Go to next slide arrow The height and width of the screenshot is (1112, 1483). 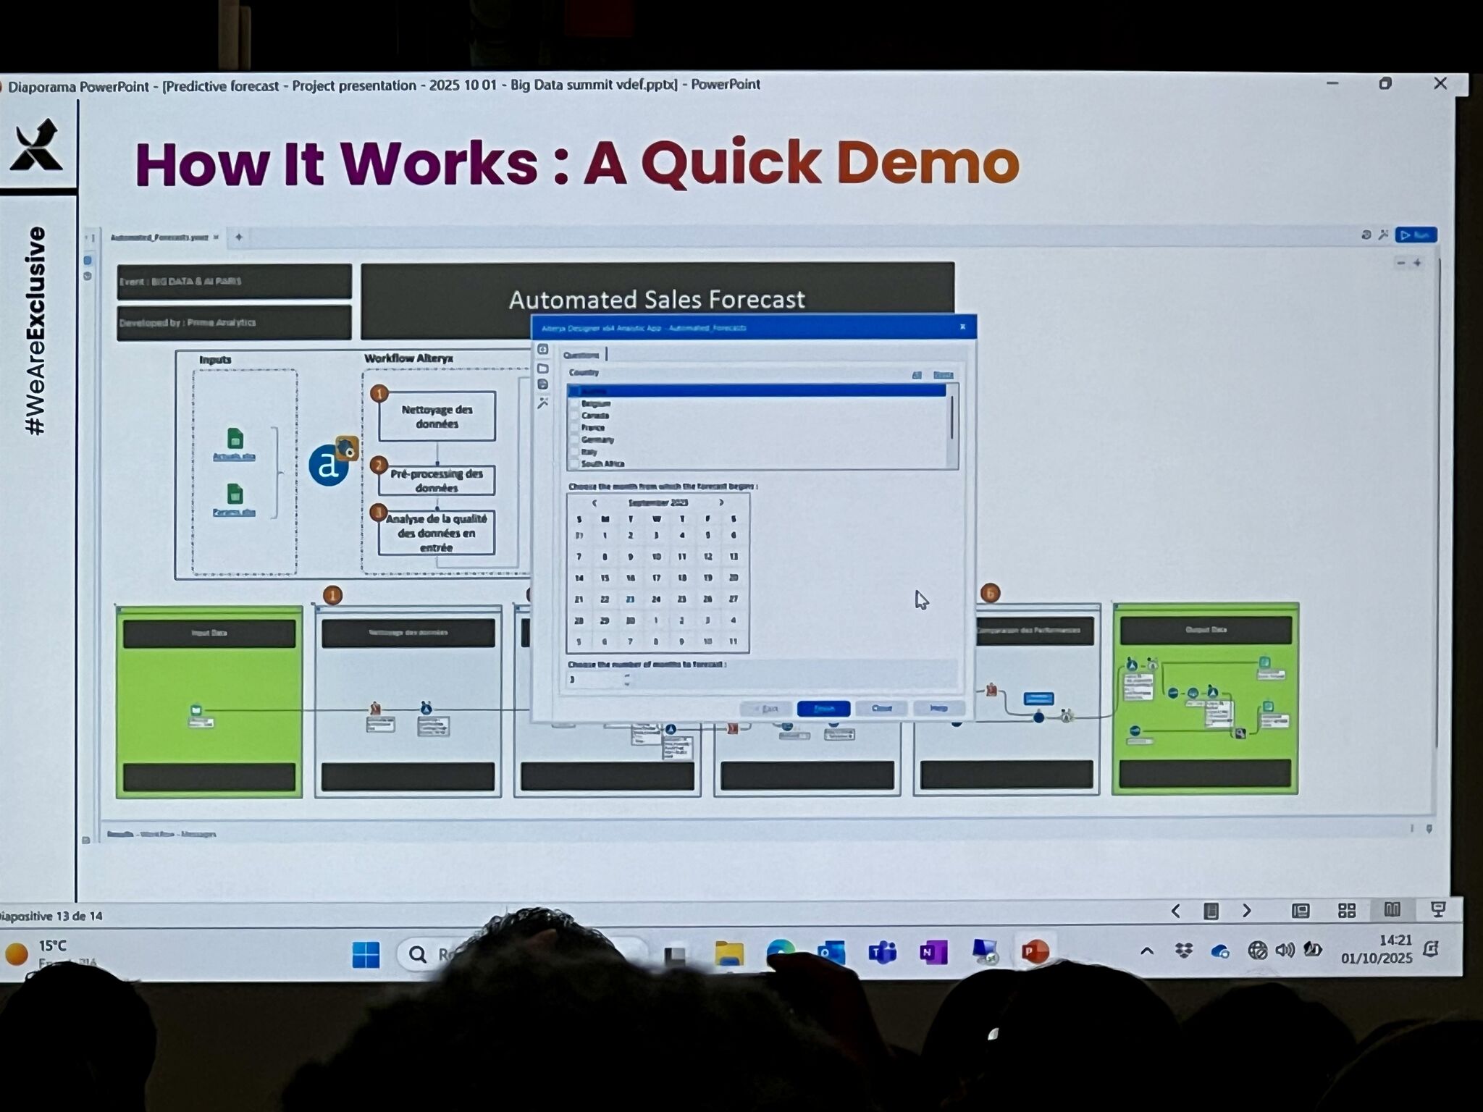1247,911
